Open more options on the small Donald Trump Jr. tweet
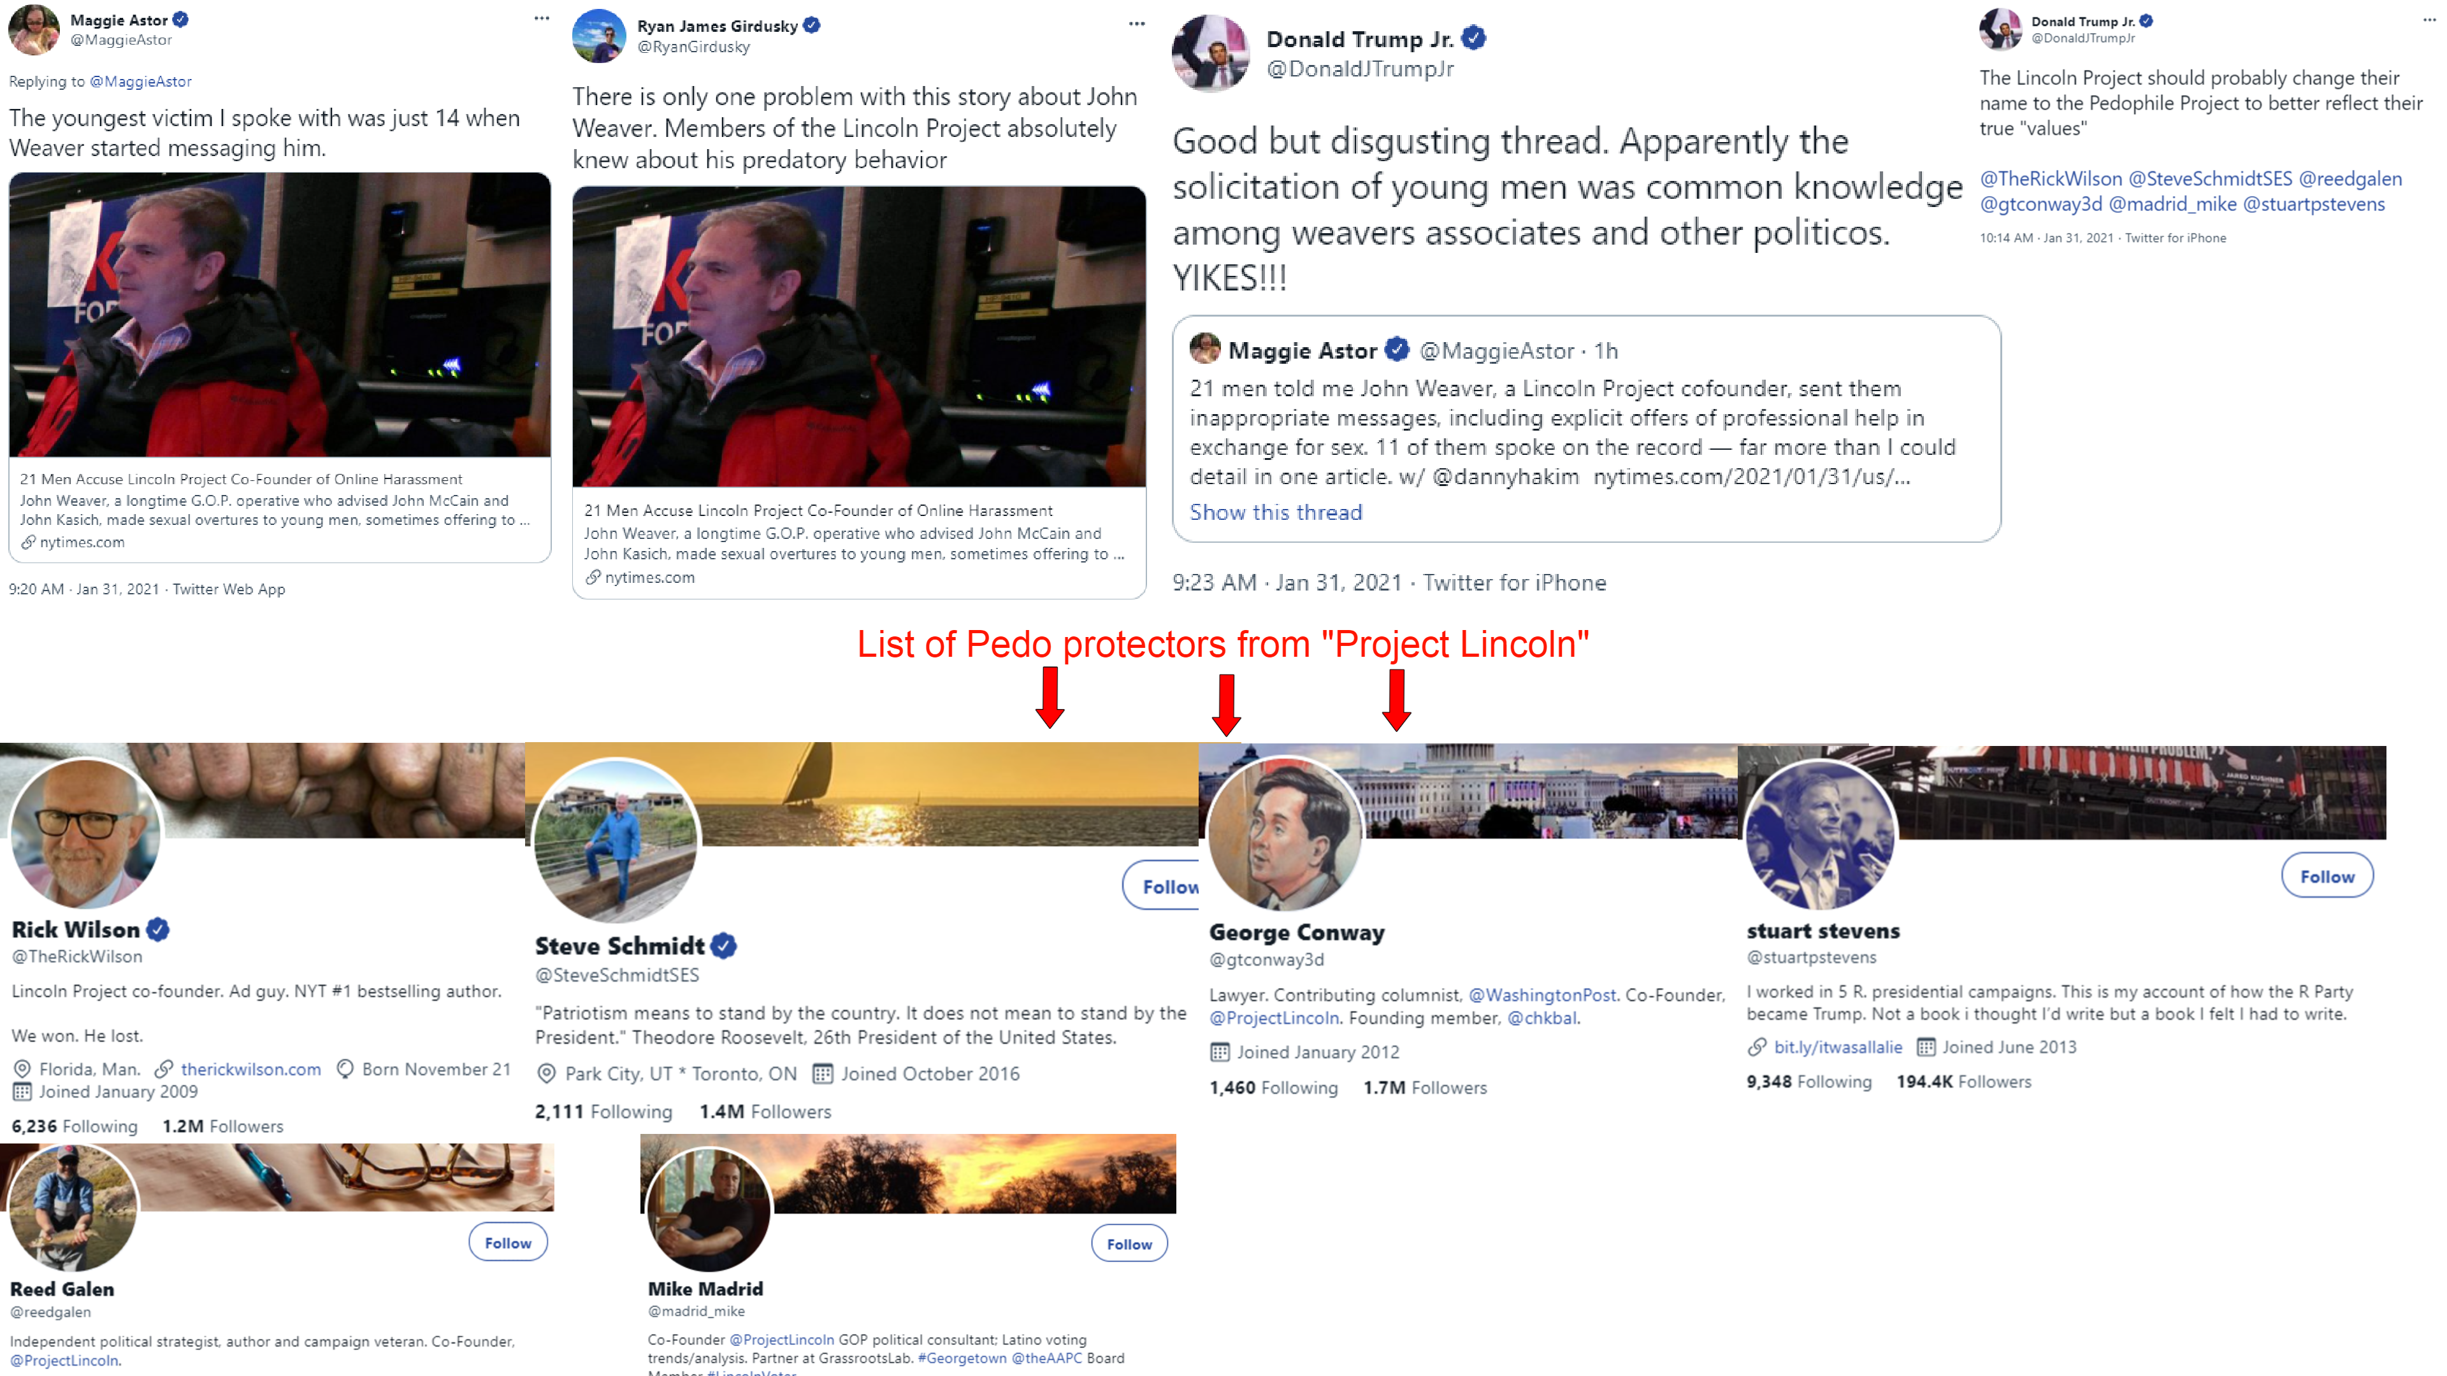Image resolution: width=2447 pixels, height=1376 pixels. pyautogui.click(x=2429, y=18)
